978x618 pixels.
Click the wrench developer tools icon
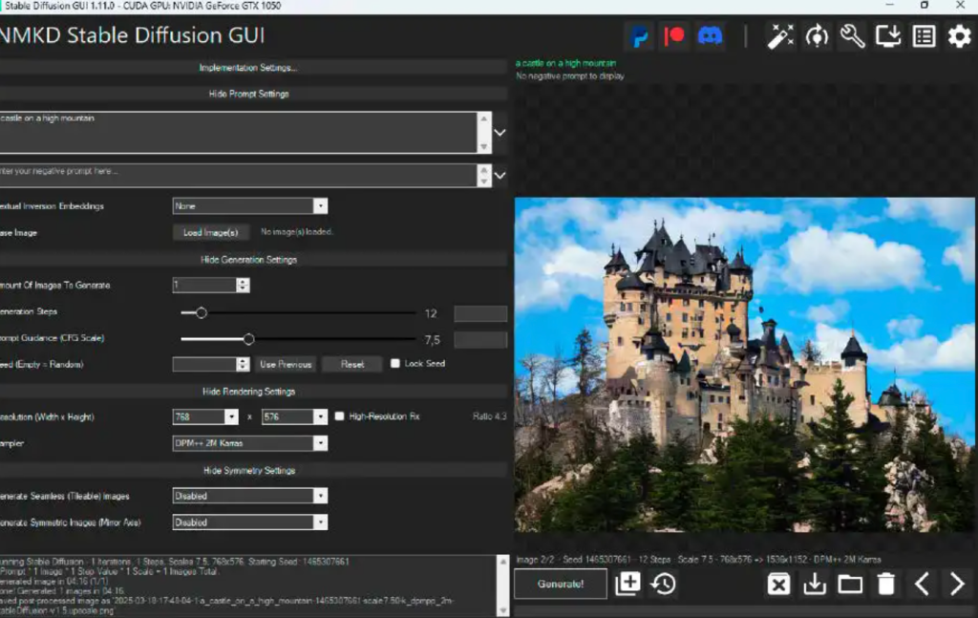point(852,37)
